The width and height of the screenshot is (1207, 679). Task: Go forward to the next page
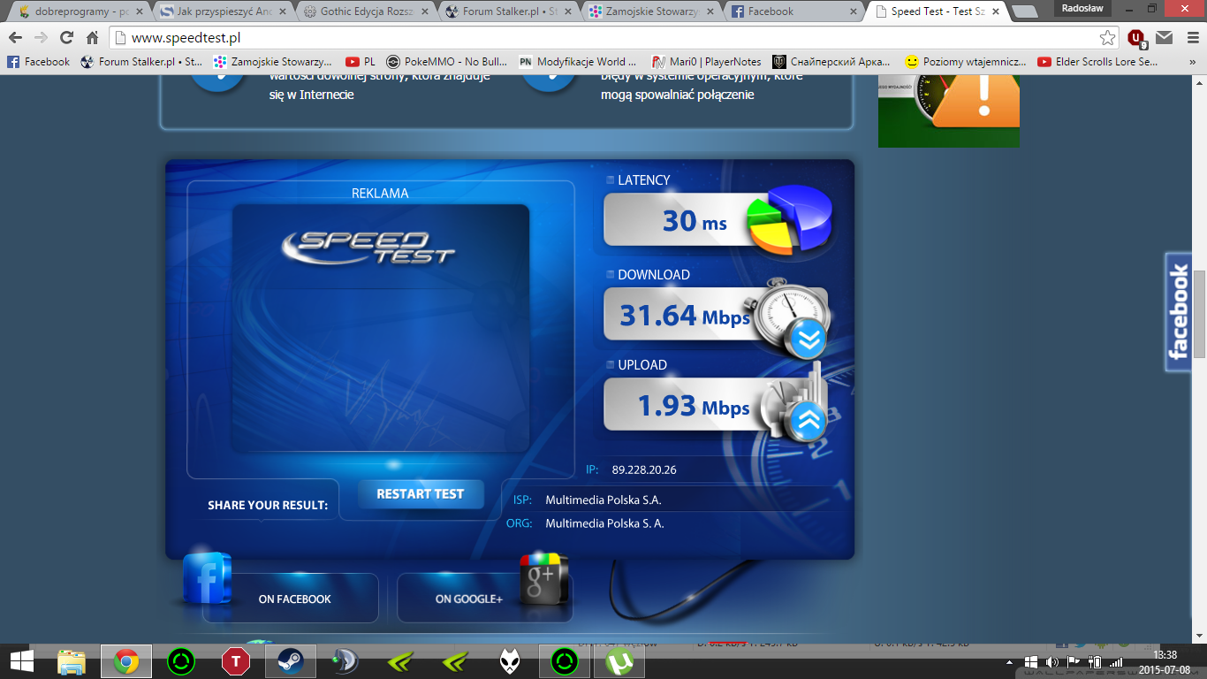pyautogui.click(x=41, y=38)
